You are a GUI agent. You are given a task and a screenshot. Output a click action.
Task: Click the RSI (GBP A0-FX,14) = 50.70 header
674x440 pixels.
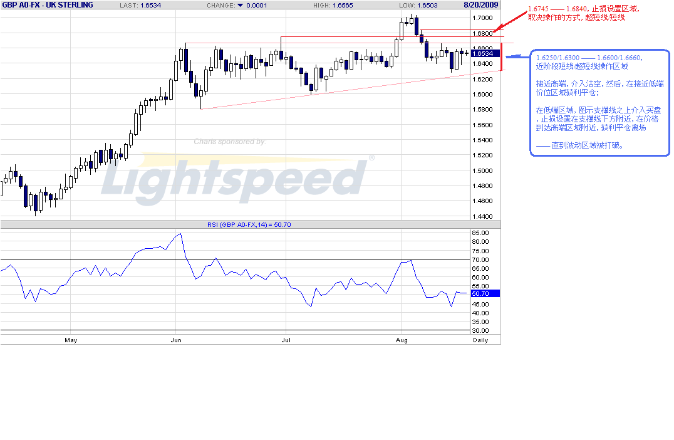tap(249, 224)
